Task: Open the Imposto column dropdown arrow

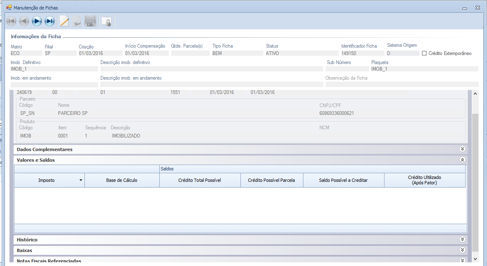Action: coord(81,180)
